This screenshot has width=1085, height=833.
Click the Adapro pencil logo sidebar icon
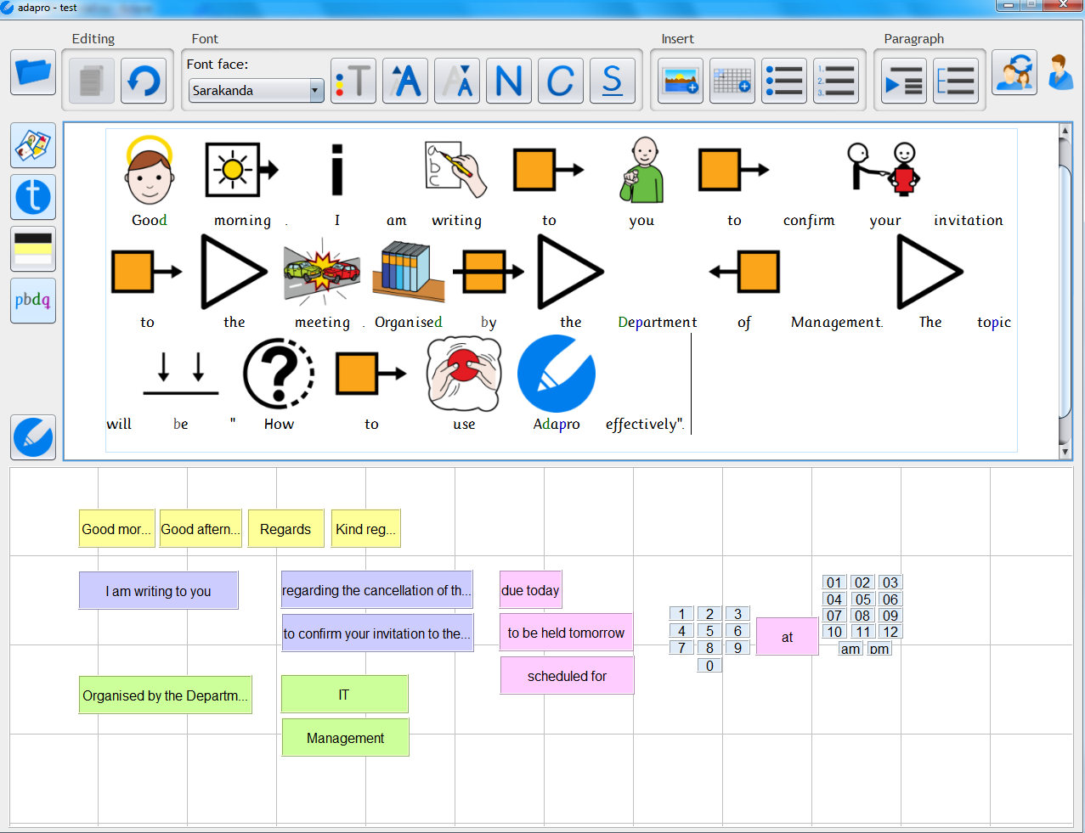tap(33, 437)
